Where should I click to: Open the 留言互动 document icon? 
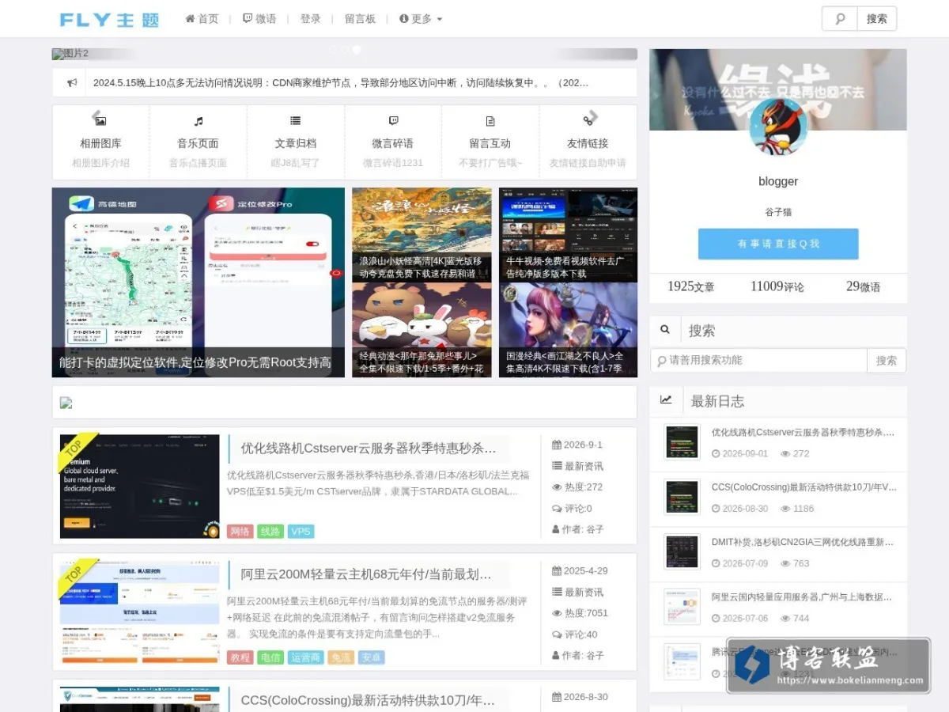point(490,121)
